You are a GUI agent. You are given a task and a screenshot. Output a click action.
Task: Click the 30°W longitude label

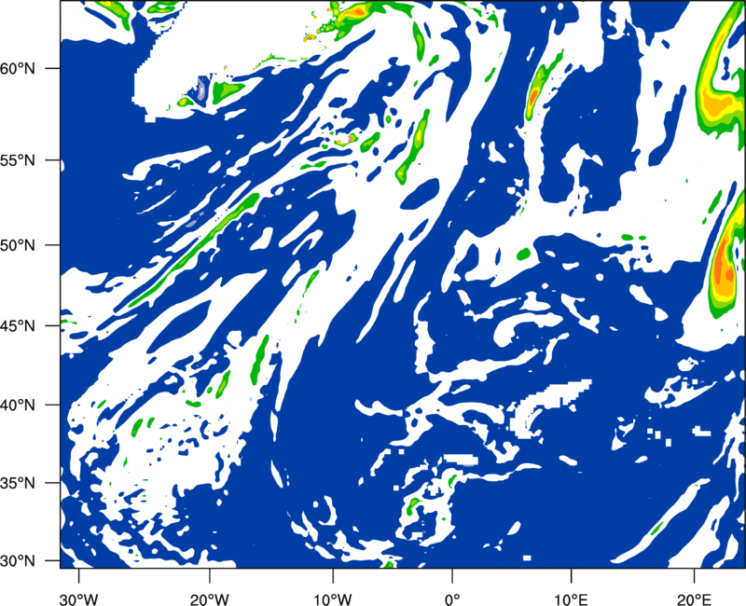coord(78,599)
